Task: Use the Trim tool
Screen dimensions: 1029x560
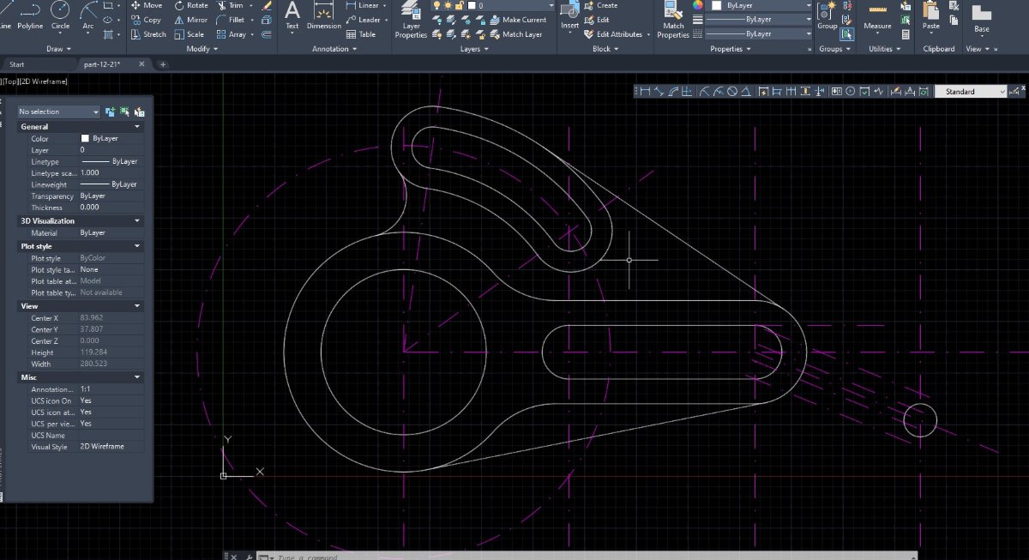Action: point(230,5)
